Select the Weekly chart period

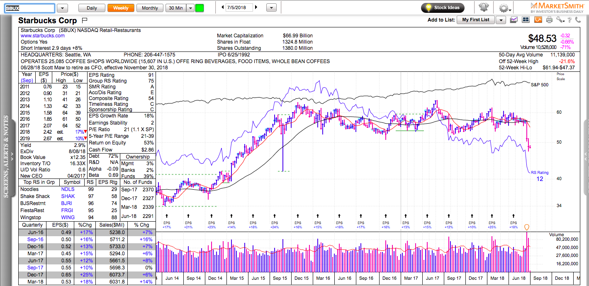click(x=121, y=8)
